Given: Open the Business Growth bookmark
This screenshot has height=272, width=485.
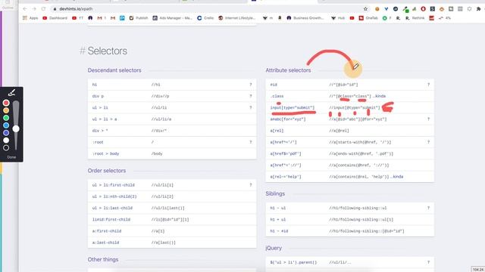Looking at the screenshot, I should click(305, 18).
